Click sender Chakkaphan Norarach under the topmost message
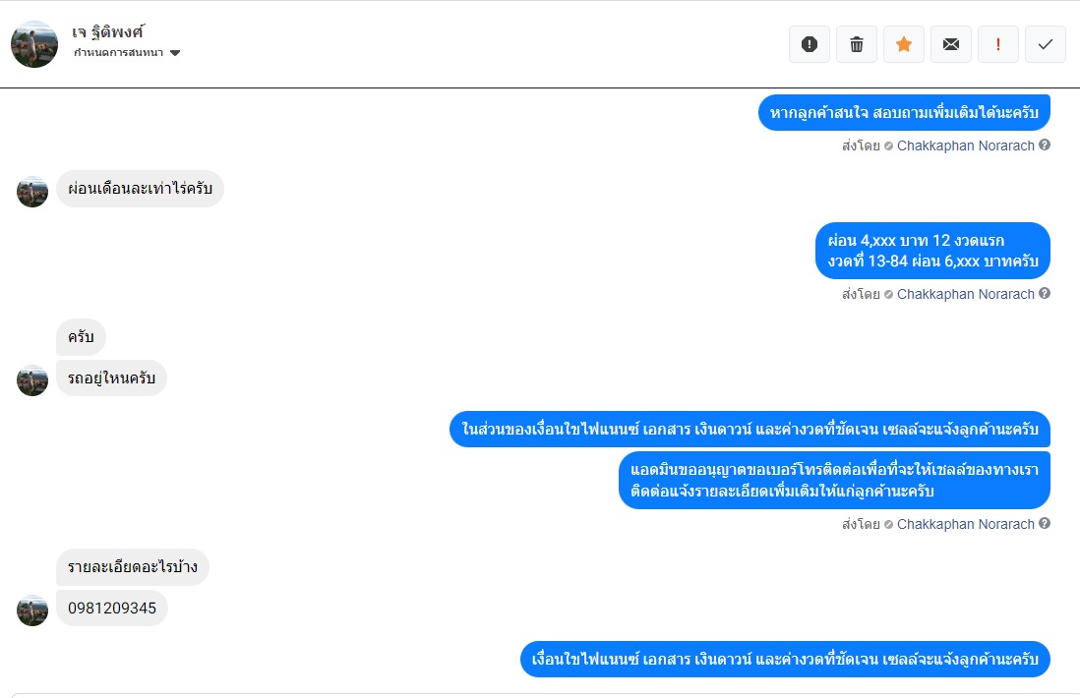Image resolution: width=1080 pixels, height=698 pixels. (x=965, y=145)
